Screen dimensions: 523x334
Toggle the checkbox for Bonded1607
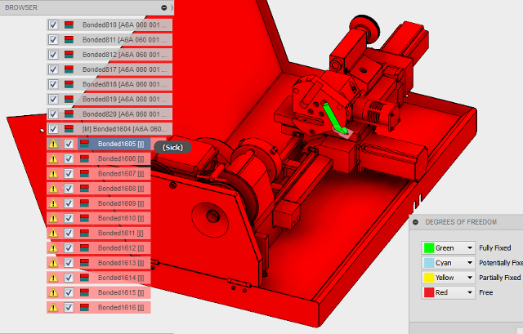pyautogui.click(x=69, y=174)
